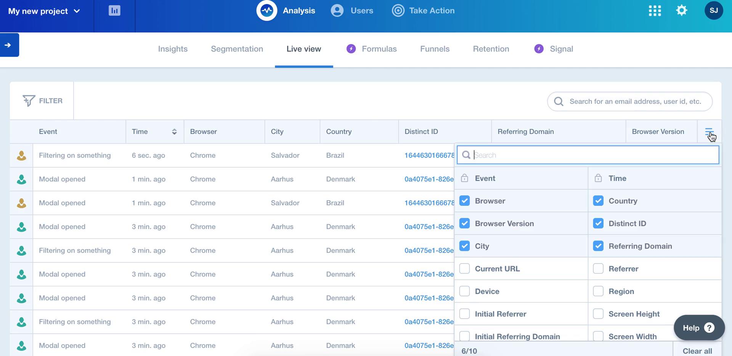The height and width of the screenshot is (356, 732).
Task: Click the Country column header
Action: (x=339, y=132)
